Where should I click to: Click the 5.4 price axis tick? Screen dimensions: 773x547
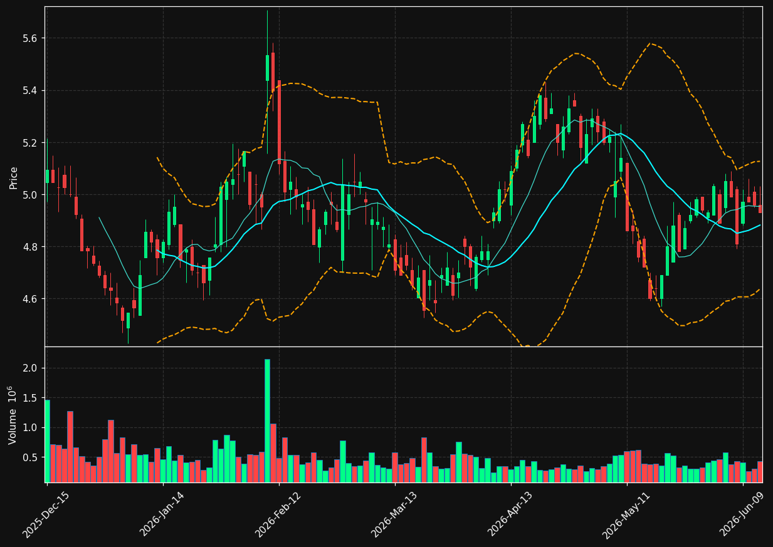31,91
